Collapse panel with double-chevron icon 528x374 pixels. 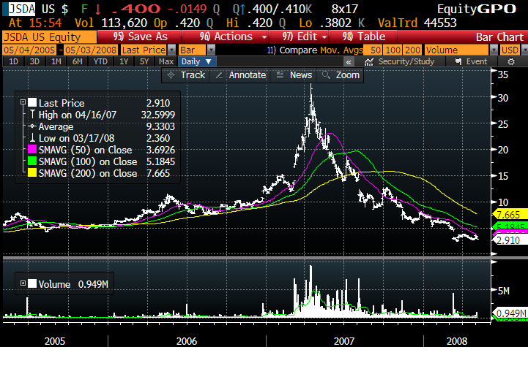pyautogui.click(x=349, y=62)
